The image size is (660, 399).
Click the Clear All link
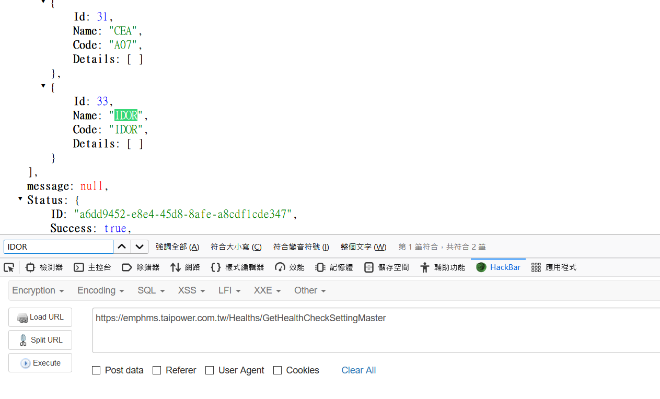point(358,370)
